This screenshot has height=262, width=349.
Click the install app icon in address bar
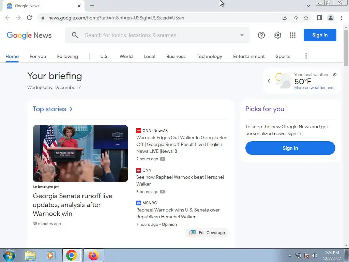tap(284, 18)
